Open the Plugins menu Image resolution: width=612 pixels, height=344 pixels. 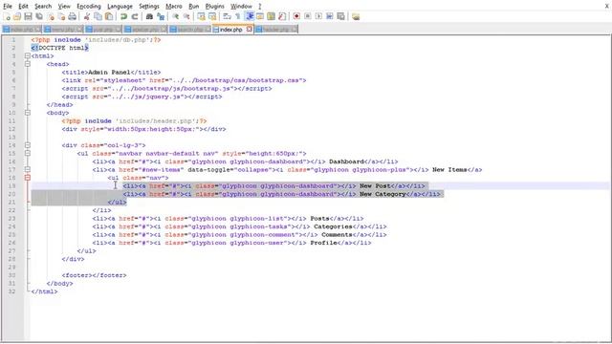coord(214,7)
